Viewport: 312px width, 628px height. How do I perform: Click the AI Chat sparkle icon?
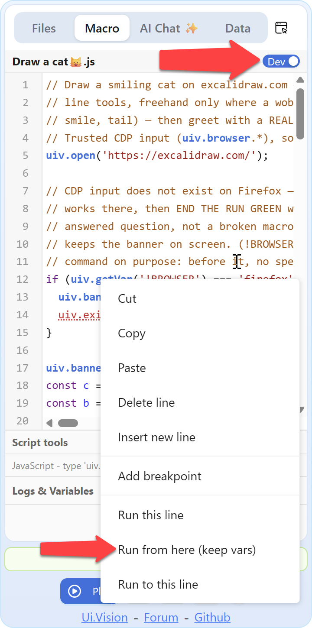click(x=191, y=29)
